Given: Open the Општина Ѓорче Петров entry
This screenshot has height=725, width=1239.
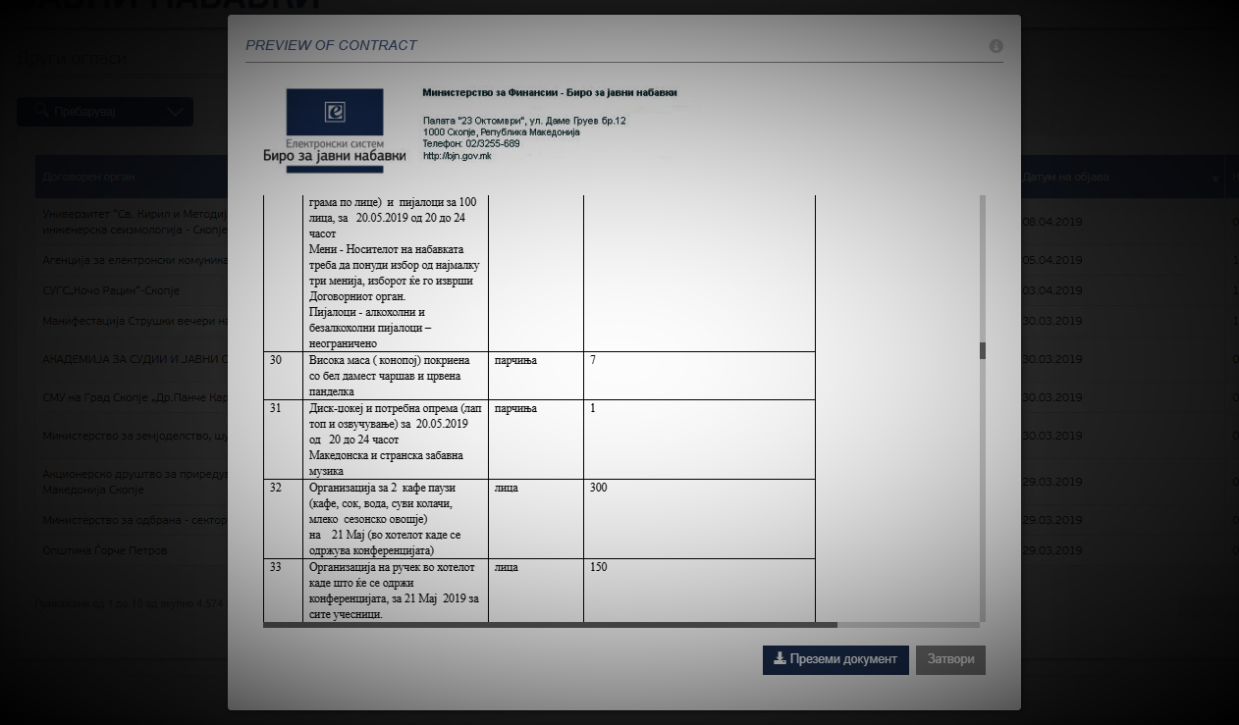Looking at the screenshot, I should (x=105, y=550).
